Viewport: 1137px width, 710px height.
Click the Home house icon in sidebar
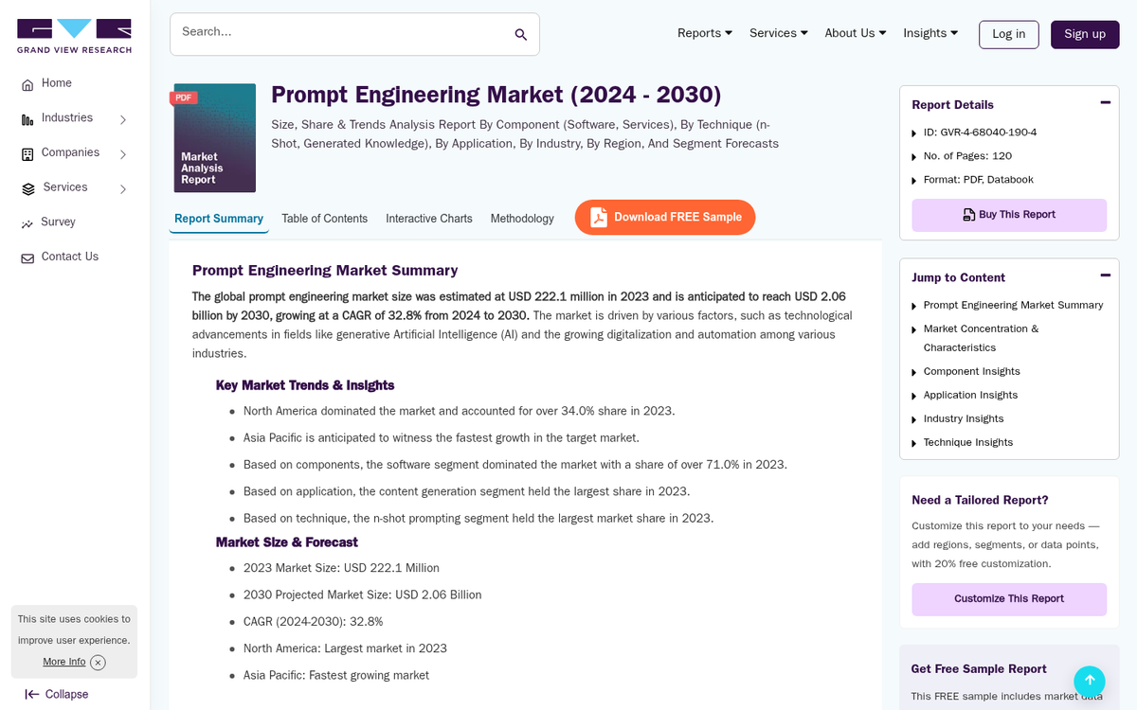(27, 84)
